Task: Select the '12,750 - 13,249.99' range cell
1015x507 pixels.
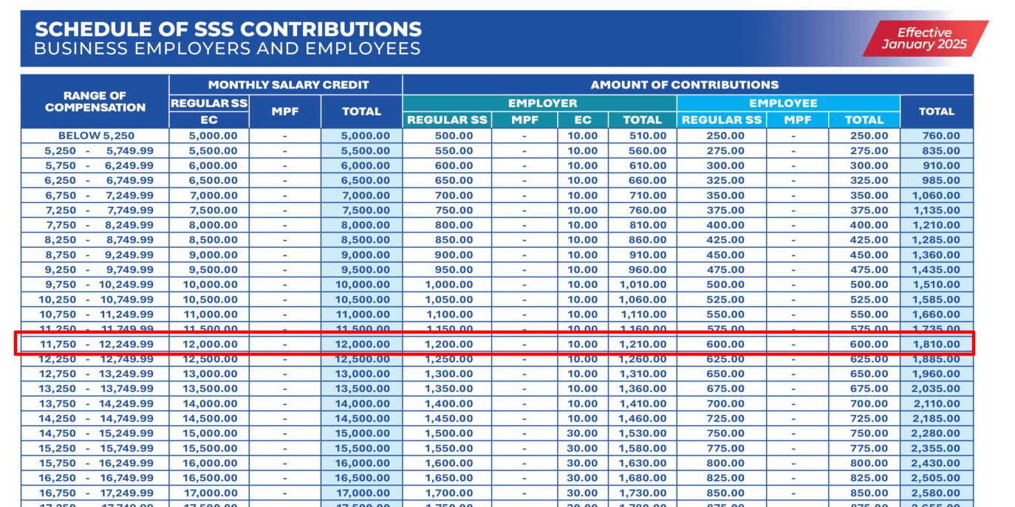Action: tap(95, 373)
